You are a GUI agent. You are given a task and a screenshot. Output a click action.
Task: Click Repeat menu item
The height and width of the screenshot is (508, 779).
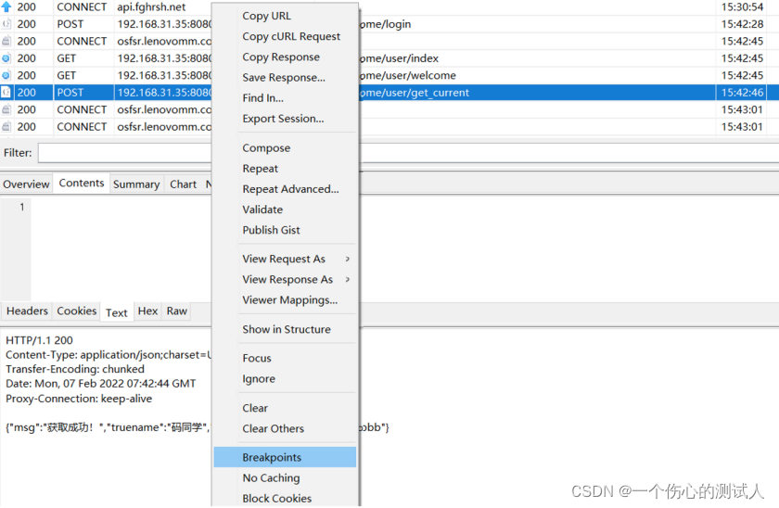(x=261, y=169)
